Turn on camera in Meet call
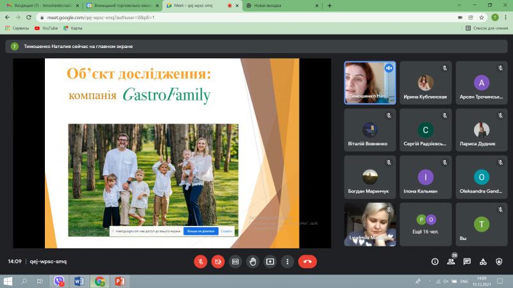513x288 pixels. click(218, 262)
